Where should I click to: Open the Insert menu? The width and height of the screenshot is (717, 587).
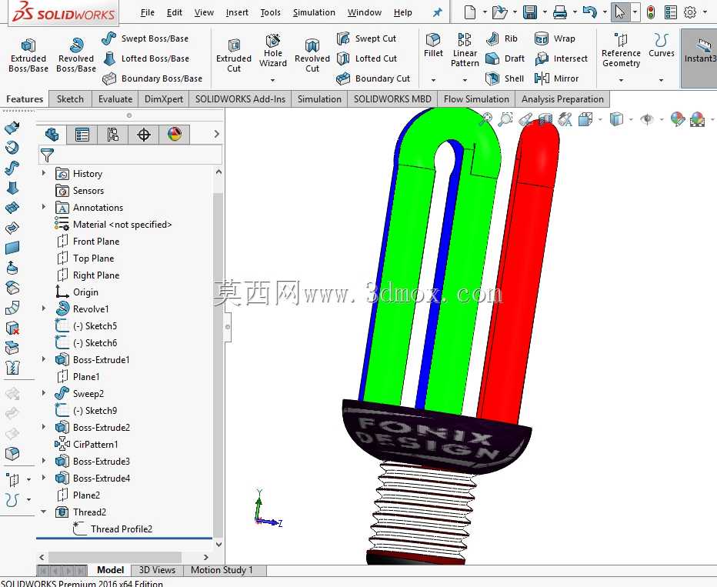tap(237, 12)
